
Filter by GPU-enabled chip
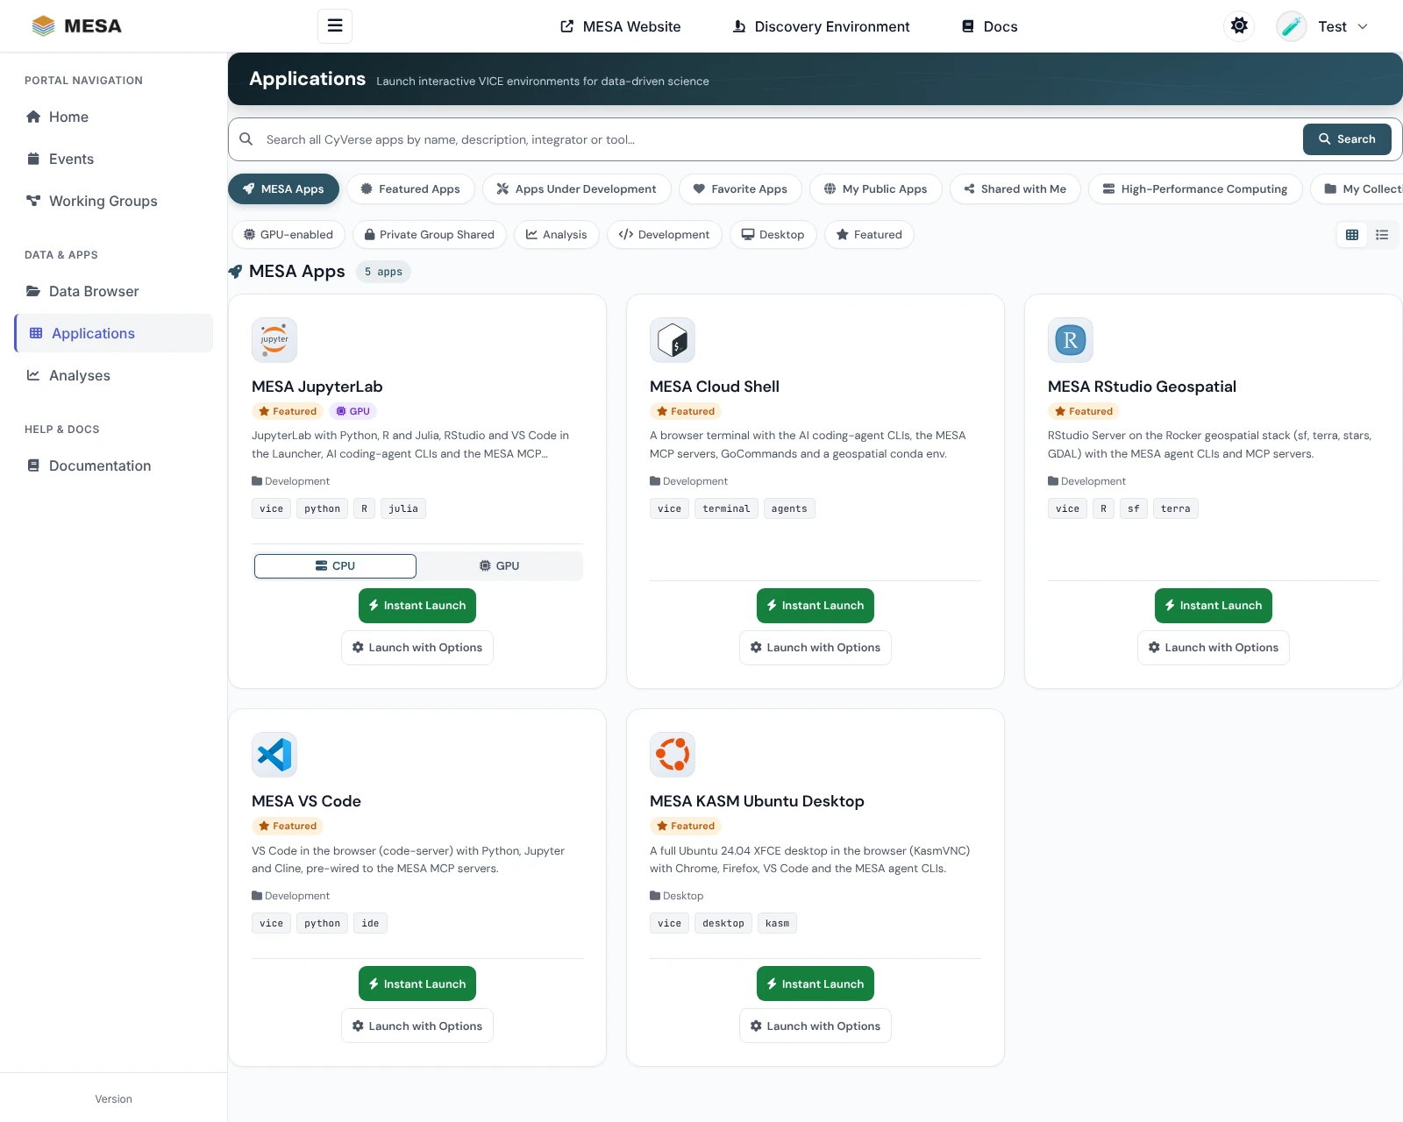(288, 235)
